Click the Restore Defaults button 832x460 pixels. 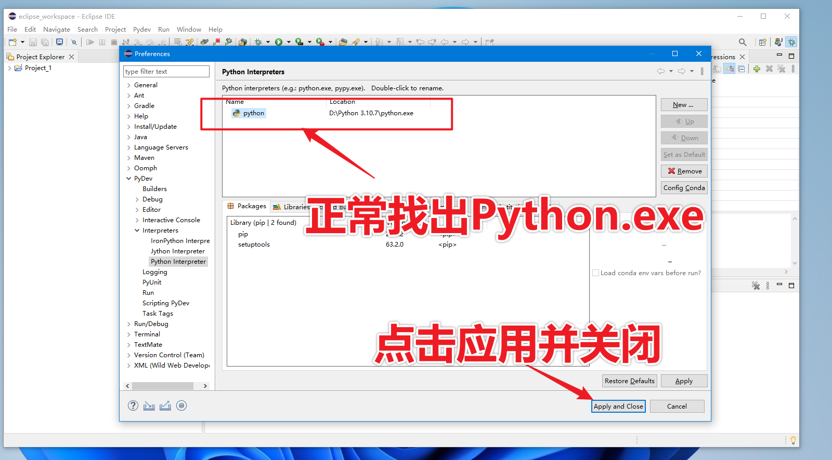(630, 381)
